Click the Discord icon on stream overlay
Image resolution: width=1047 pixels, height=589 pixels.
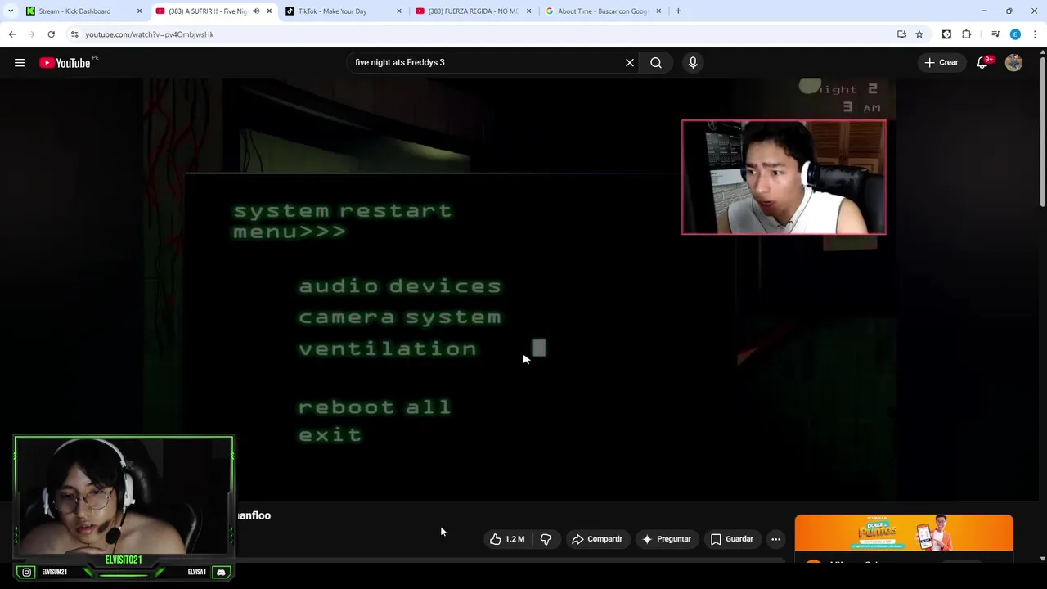221,573
